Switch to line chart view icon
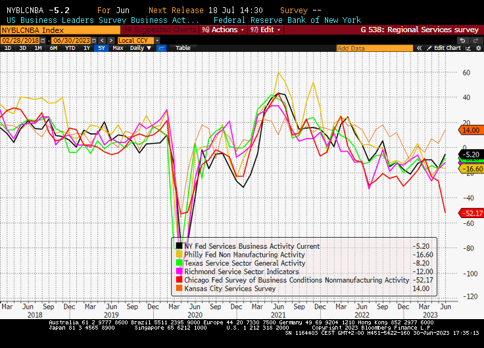The image size is (484, 348). (x=161, y=48)
